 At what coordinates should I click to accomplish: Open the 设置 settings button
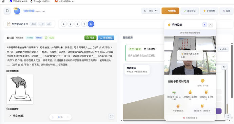pyautogui.click(x=227, y=11)
